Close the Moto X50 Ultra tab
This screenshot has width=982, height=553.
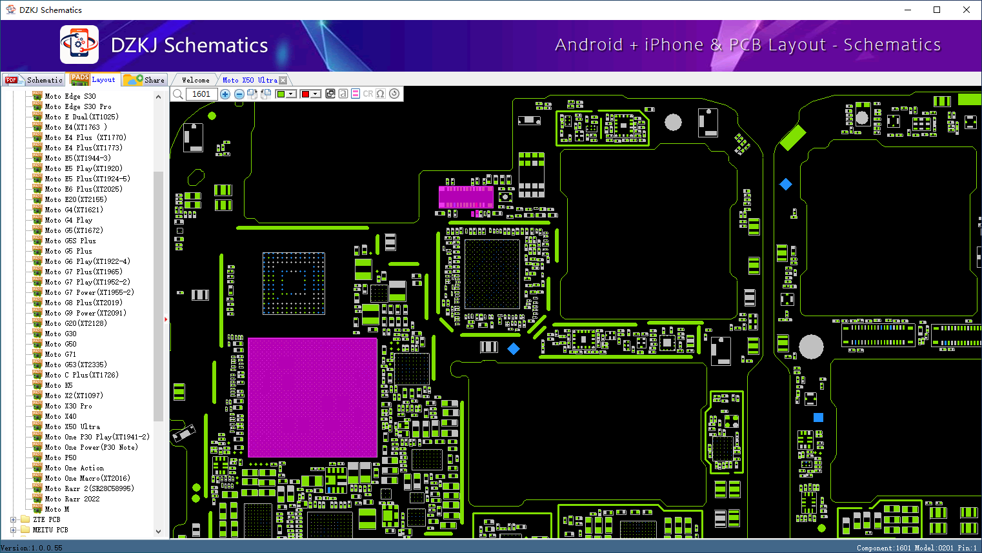pos(283,80)
